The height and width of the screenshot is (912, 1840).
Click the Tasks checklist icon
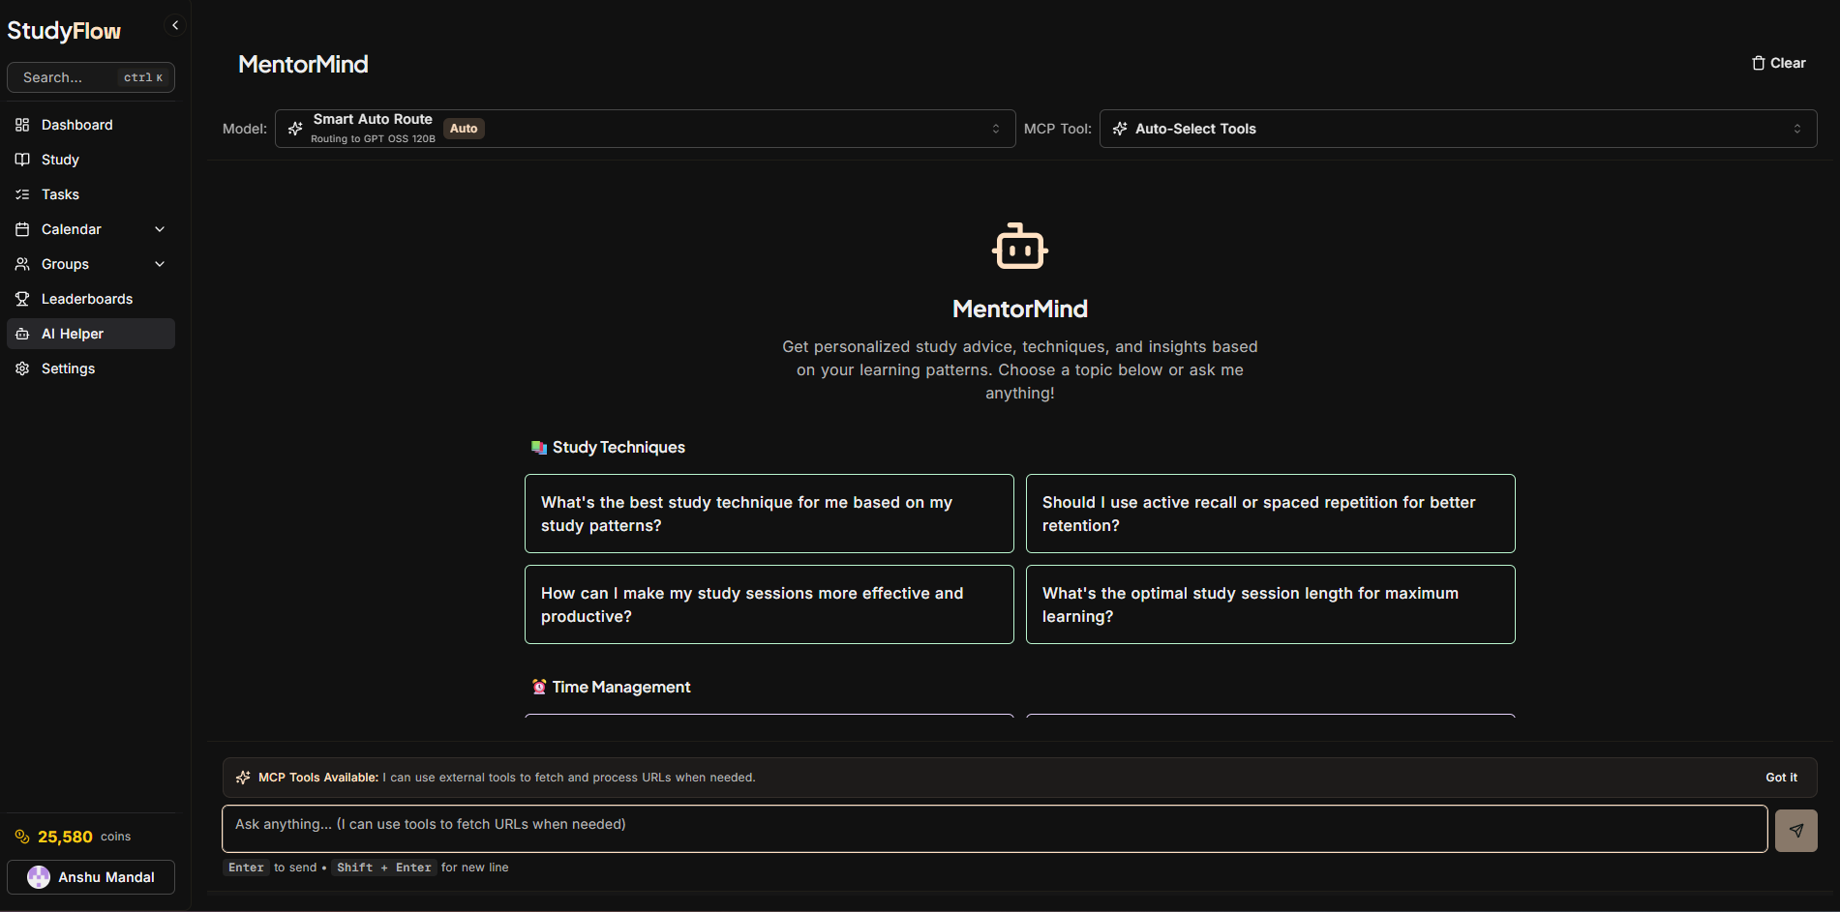[x=22, y=193]
